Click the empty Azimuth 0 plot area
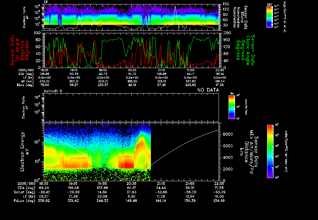 pos(131,107)
